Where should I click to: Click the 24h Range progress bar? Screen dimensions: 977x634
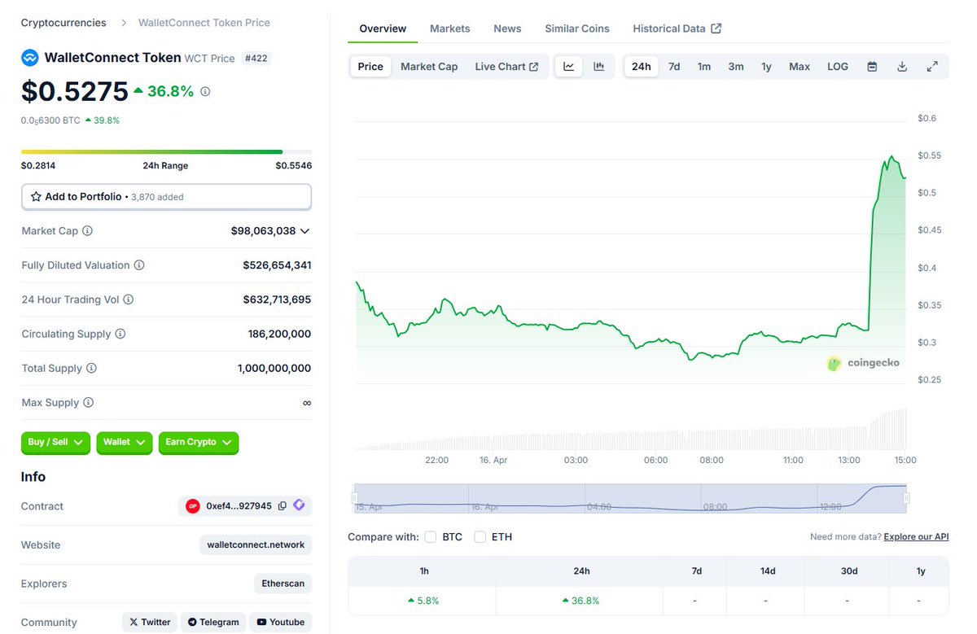[166, 152]
